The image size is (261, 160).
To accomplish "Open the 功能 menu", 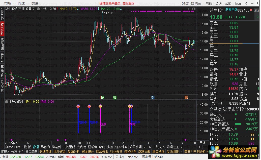I will (209, 3).
